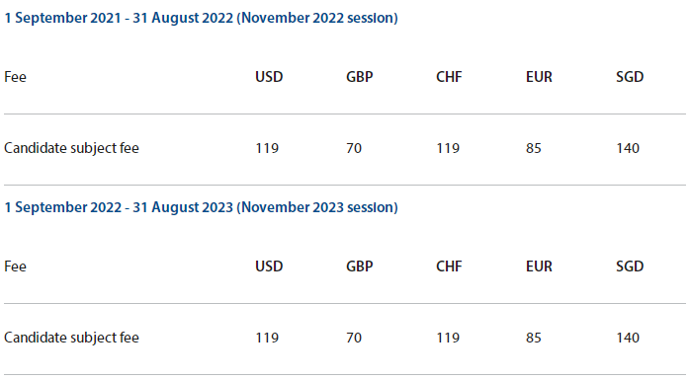The height and width of the screenshot is (380, 688).
Task: Click the 85 EUR value in 2023 table
Action: (x=534, y=338)
